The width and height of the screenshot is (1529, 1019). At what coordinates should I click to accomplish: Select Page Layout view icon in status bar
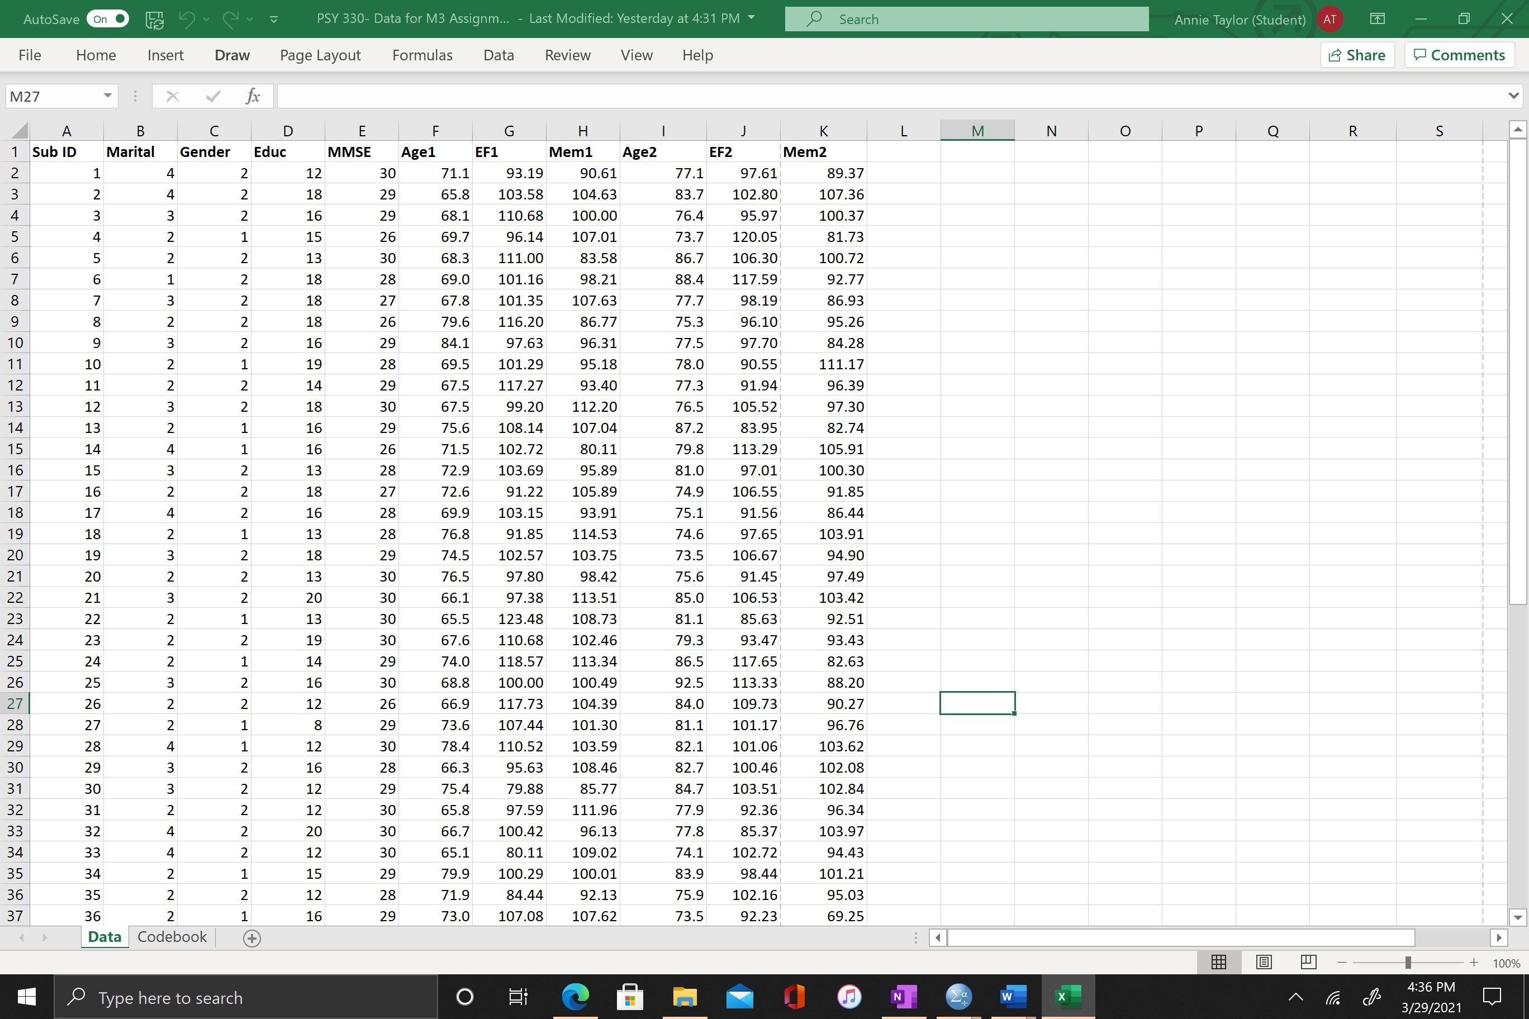pyautogui.click(x=1264, y=963)
